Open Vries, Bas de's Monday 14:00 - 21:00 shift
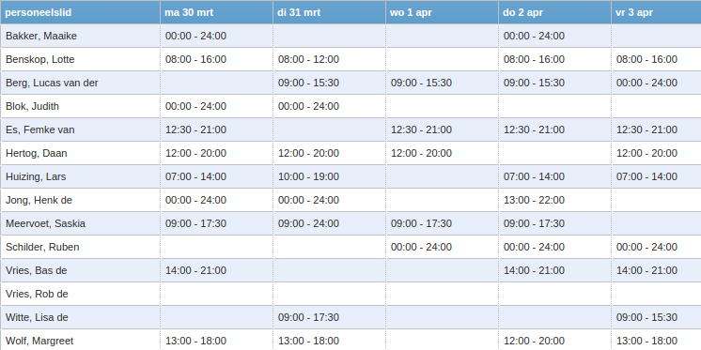Image resolution: width=701 pixels, height=350 pixels. click(x=195, y=270)
